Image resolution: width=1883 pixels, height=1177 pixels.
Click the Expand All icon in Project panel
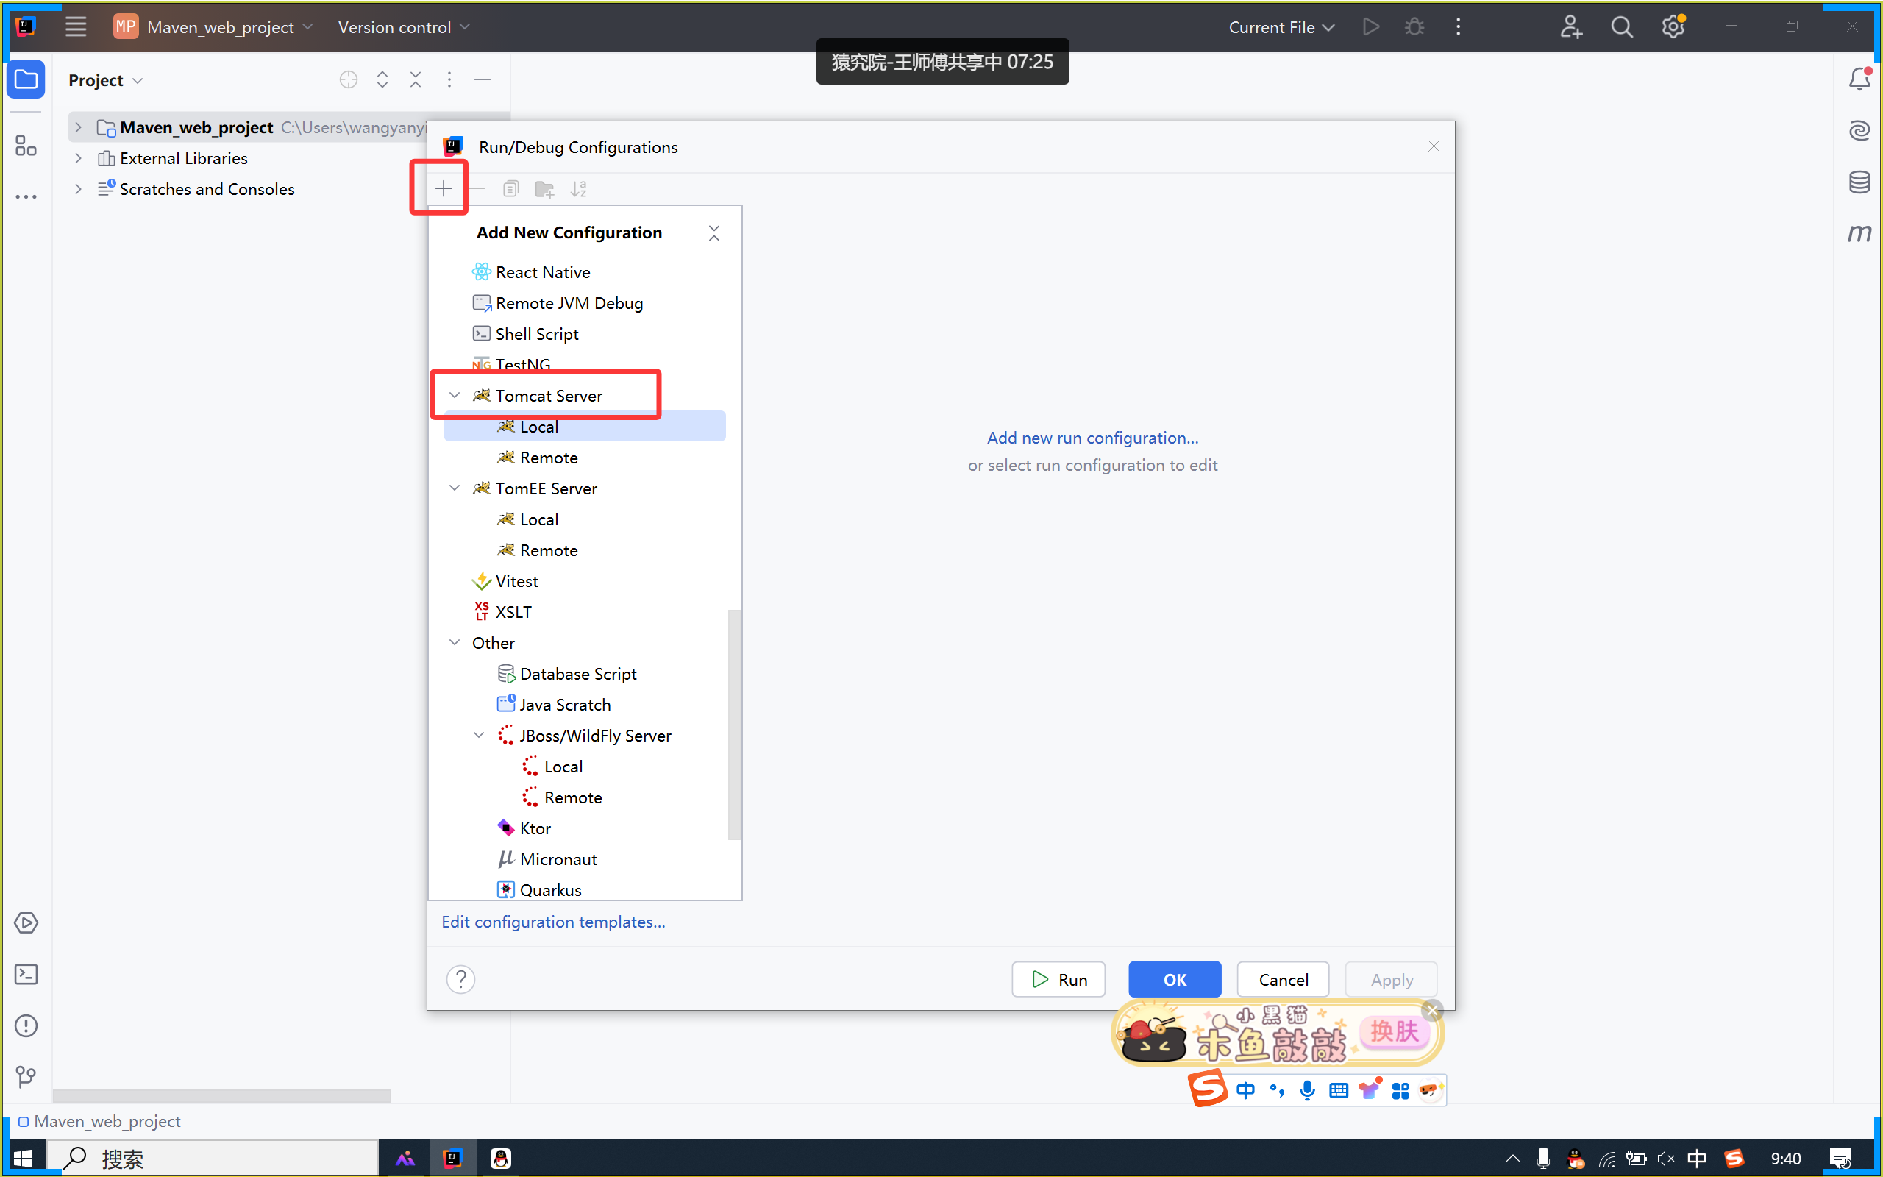click(x=382, y=79)
